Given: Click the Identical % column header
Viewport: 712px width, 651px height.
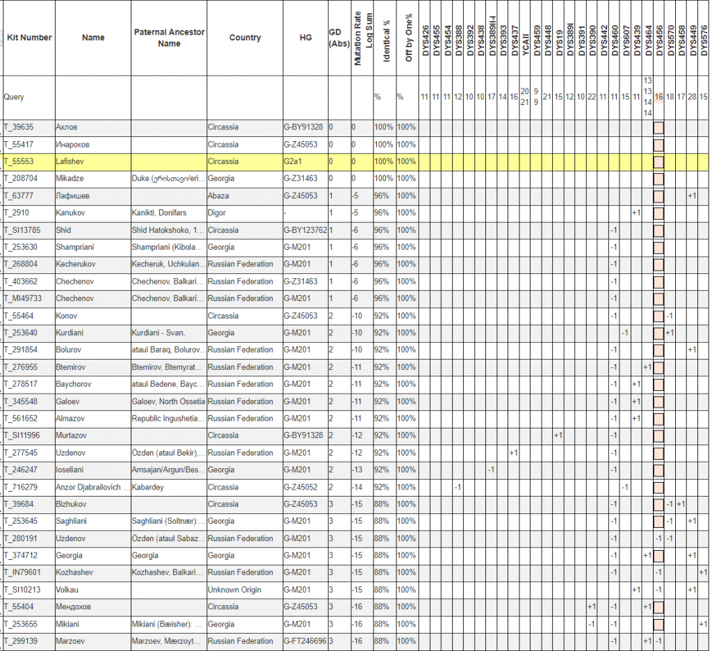Looking at the screenshot, I should [386, 38].
